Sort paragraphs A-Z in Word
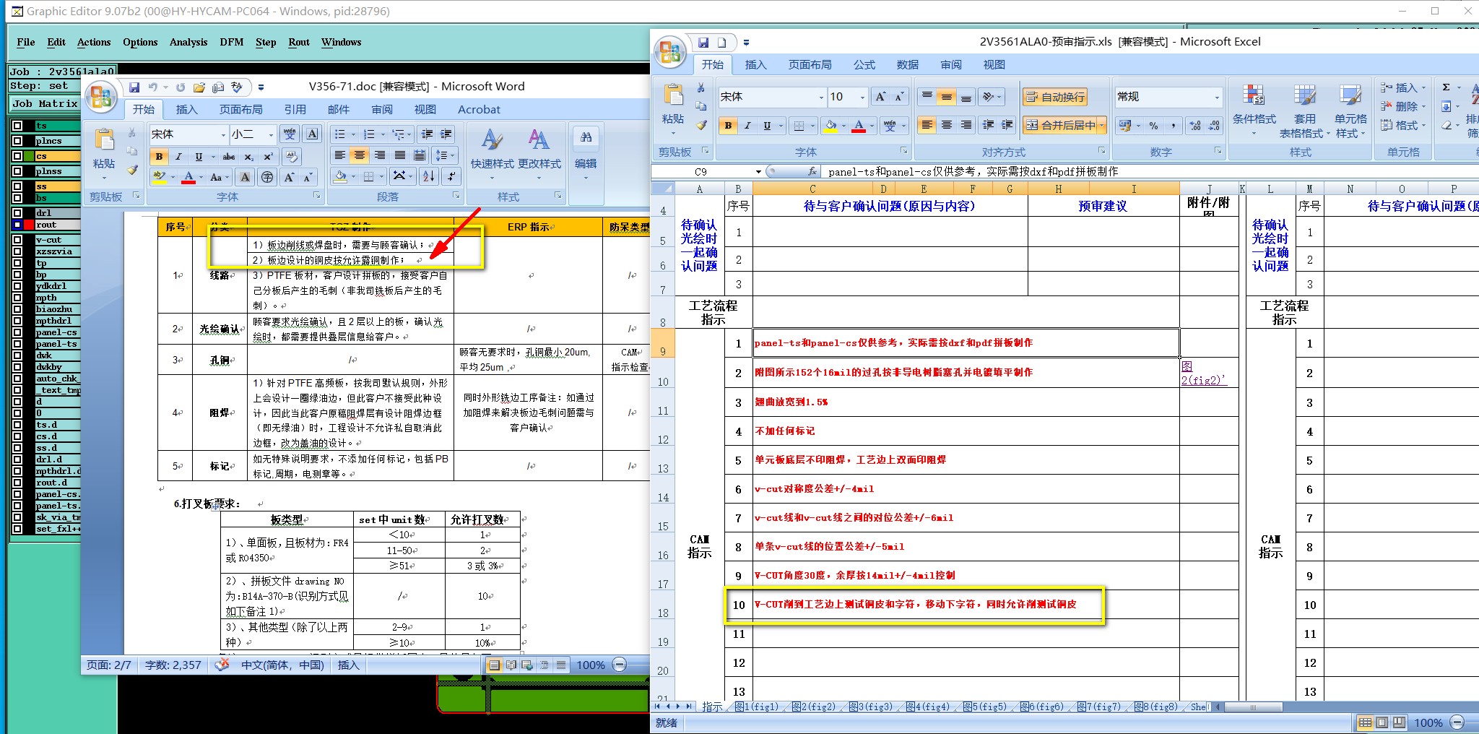The image size is (1479, 734). point(428,176)
